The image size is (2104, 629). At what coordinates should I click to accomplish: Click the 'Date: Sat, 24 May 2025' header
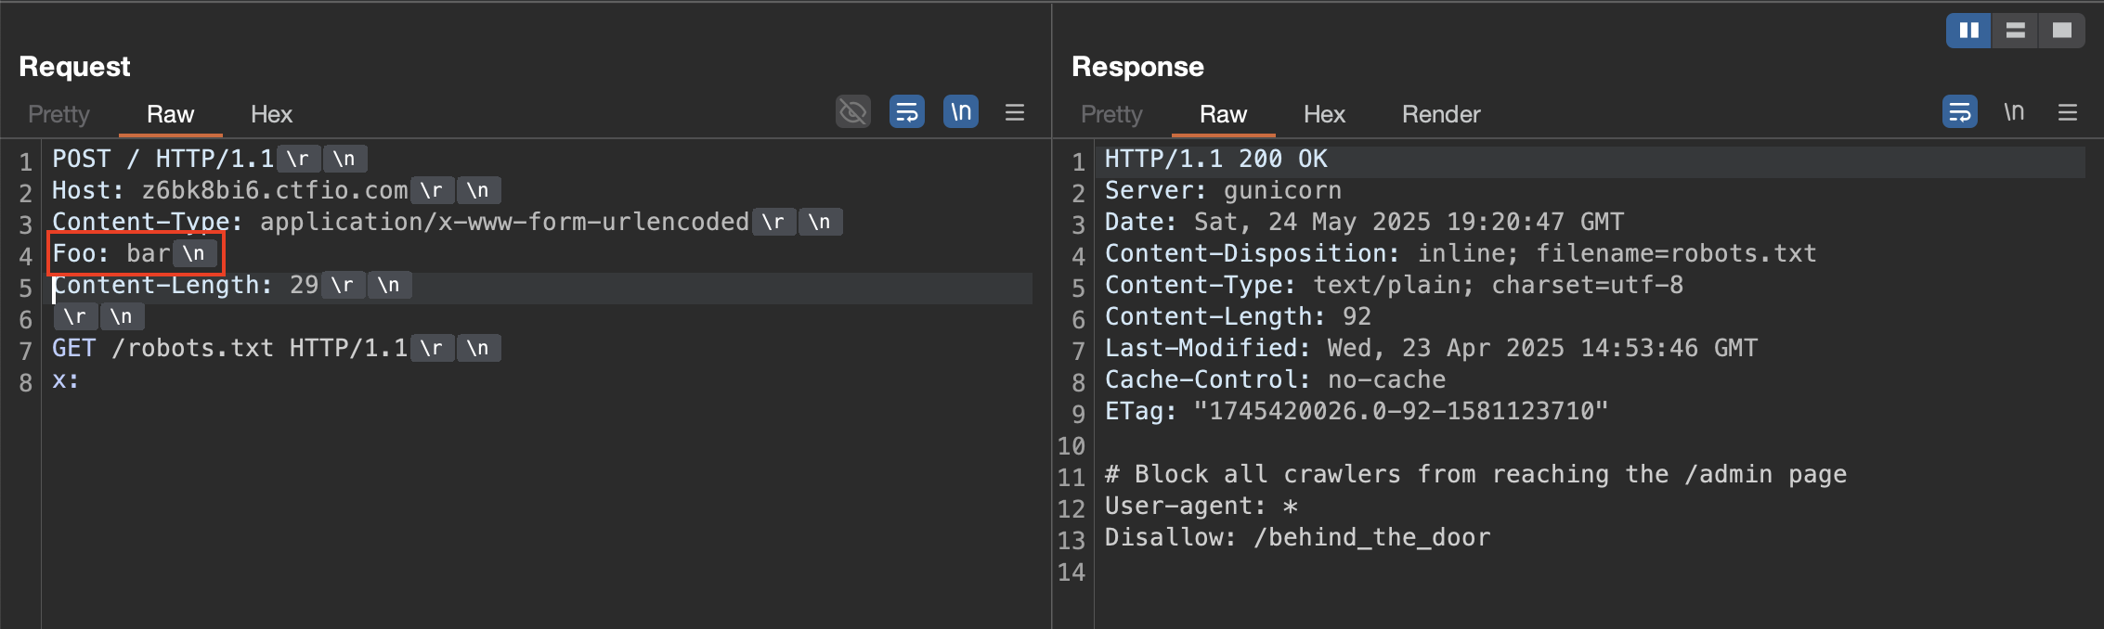point(1364,222)
